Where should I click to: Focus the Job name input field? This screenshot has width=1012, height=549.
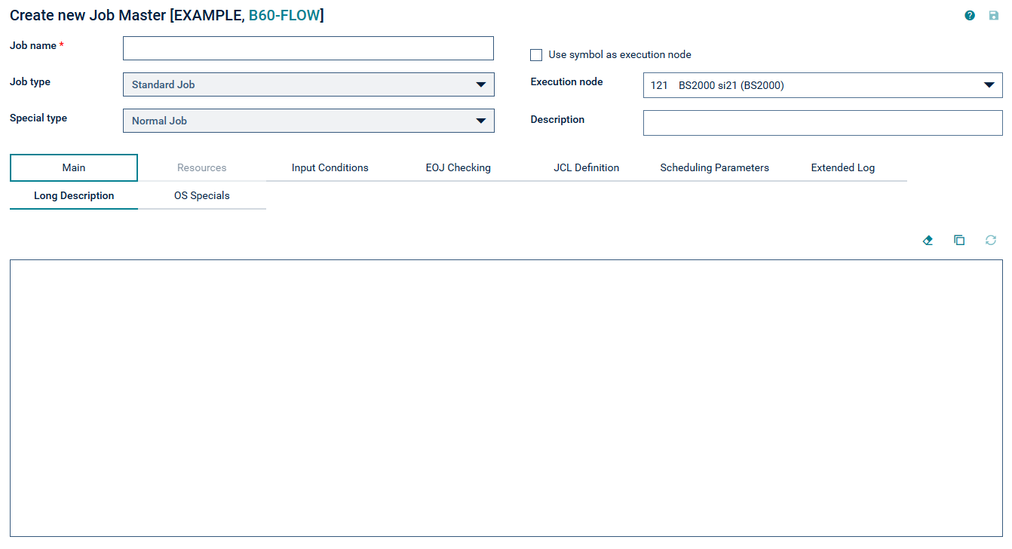308,48
